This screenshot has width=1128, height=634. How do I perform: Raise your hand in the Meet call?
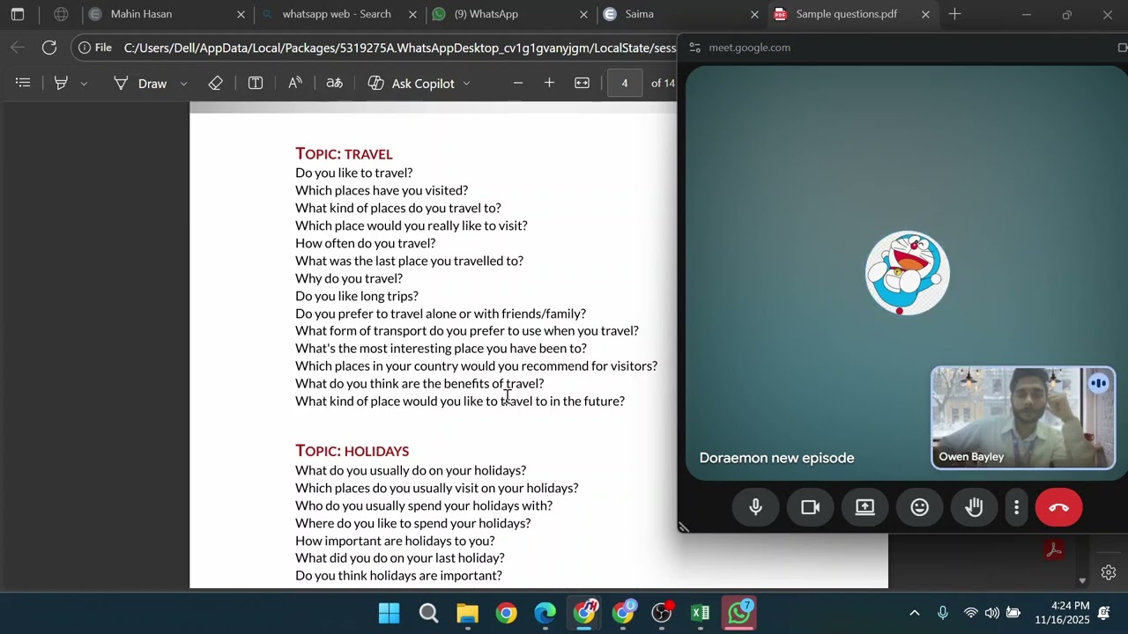[974, 507]
